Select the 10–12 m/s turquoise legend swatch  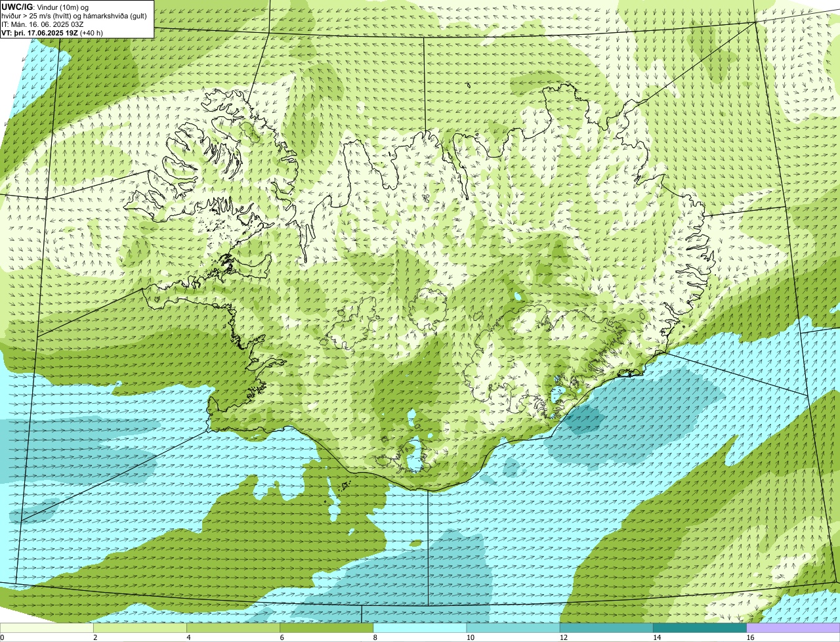coord(513,628)
